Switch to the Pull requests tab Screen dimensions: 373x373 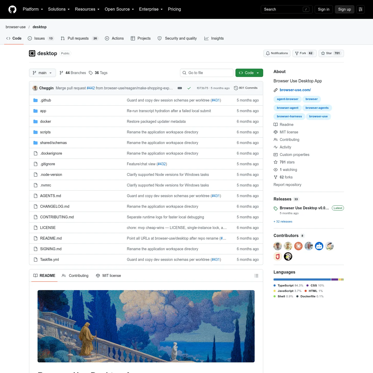tap(80, 38)
